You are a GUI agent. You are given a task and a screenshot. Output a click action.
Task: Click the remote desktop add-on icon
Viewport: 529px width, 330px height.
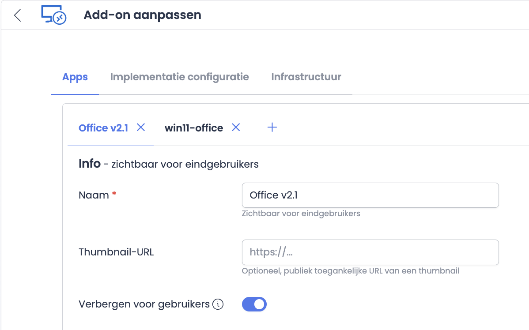click(x=53, y=15)
